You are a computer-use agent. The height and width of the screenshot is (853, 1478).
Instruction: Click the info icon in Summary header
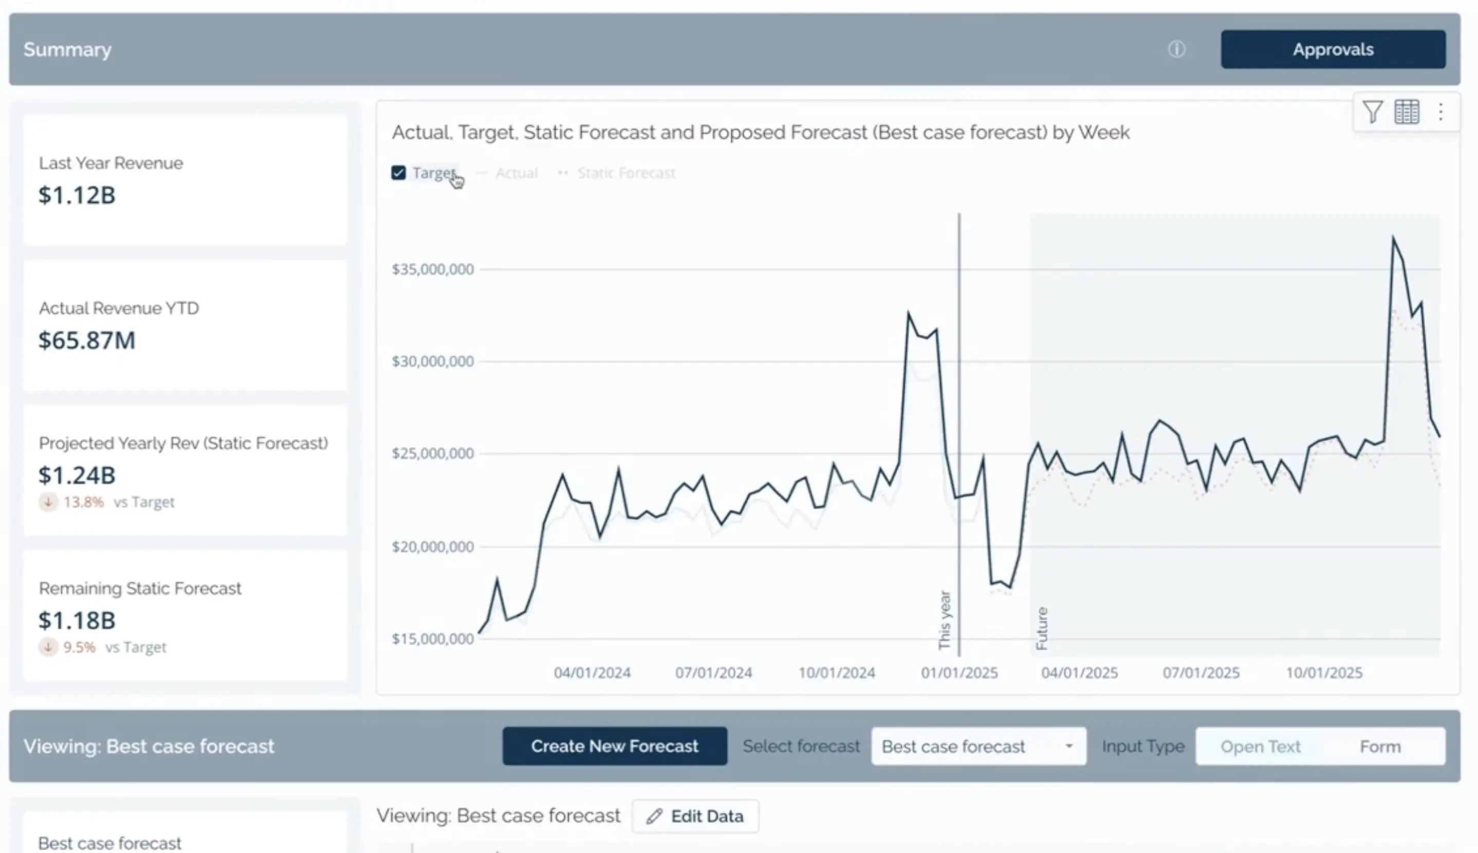tap(1176, 49)
